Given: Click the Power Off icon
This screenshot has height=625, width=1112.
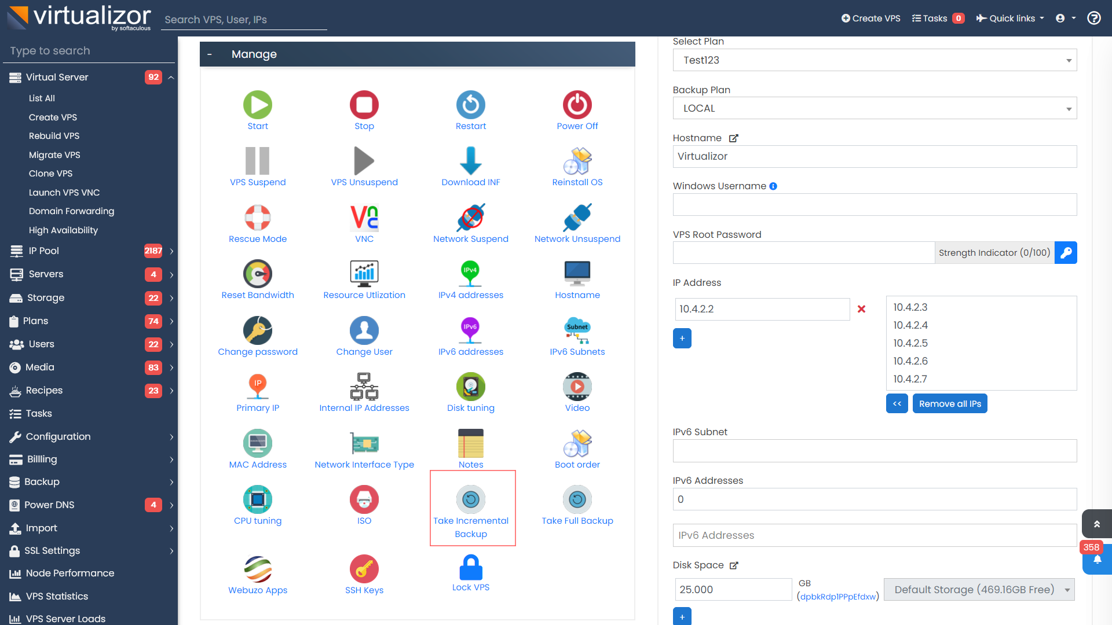Looking at the screenshot, I should coord(577,105).
